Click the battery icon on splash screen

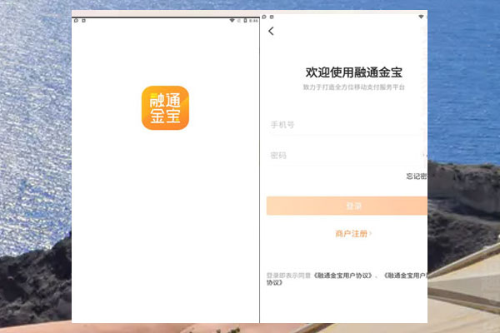pyautogui.click(x=245, y=20)
